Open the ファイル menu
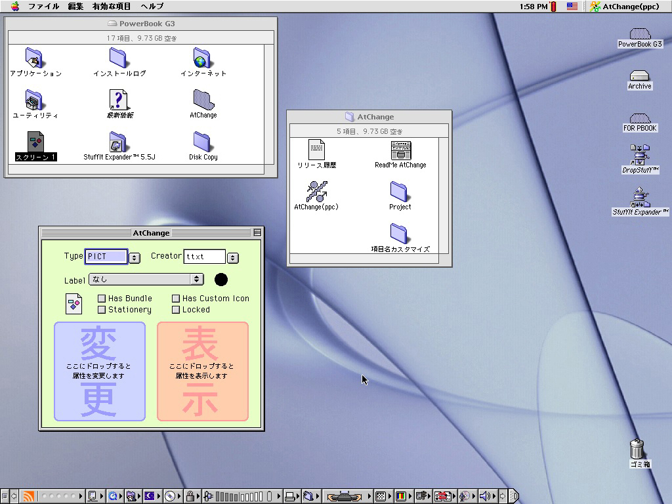The width and height of the screenshot is (672, 504). (43, 7)
